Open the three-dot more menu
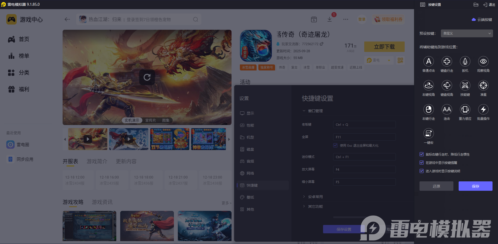This screenshot has width=498, height=244. 346,19
